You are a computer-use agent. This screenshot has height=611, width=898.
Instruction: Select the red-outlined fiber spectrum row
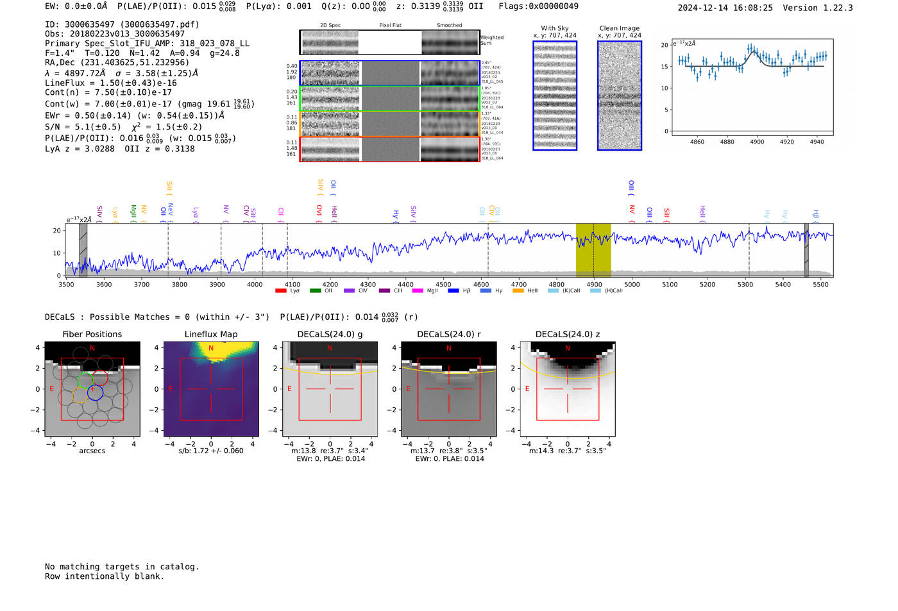389,149
